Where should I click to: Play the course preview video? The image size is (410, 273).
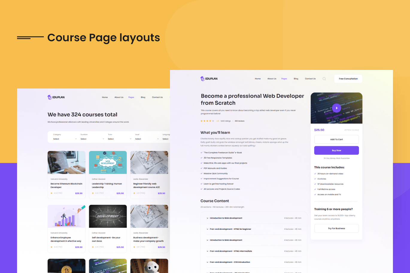click(x=336, y=108)
